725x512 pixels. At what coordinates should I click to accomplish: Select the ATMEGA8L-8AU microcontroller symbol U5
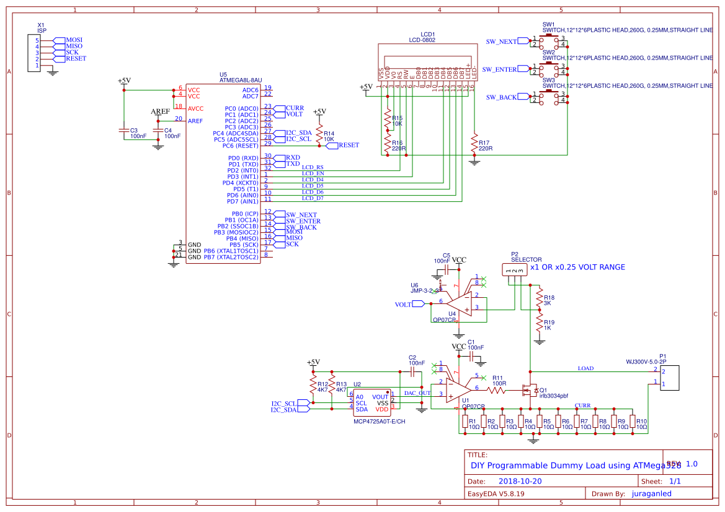[x=223, y=173]
